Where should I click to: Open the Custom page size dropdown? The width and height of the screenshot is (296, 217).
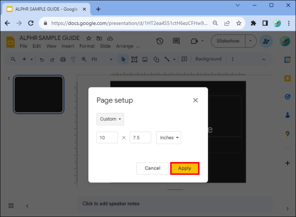tap(110, 119)
